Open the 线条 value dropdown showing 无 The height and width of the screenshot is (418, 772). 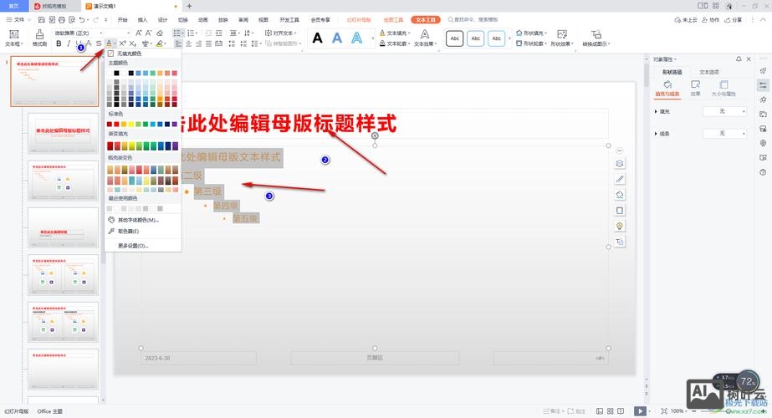(724, 134)
